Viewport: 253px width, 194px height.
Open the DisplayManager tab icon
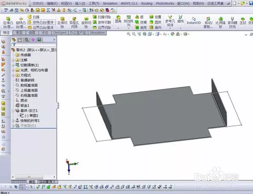pyautogui.click(x=39, y=40)
